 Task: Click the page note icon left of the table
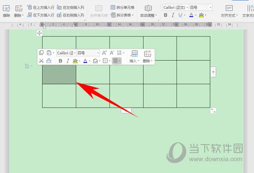click(x=27, y=66)
